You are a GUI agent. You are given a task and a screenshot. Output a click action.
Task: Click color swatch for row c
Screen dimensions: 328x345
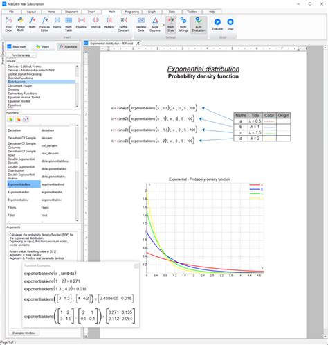pyautogui.click(x=269, y=133)
